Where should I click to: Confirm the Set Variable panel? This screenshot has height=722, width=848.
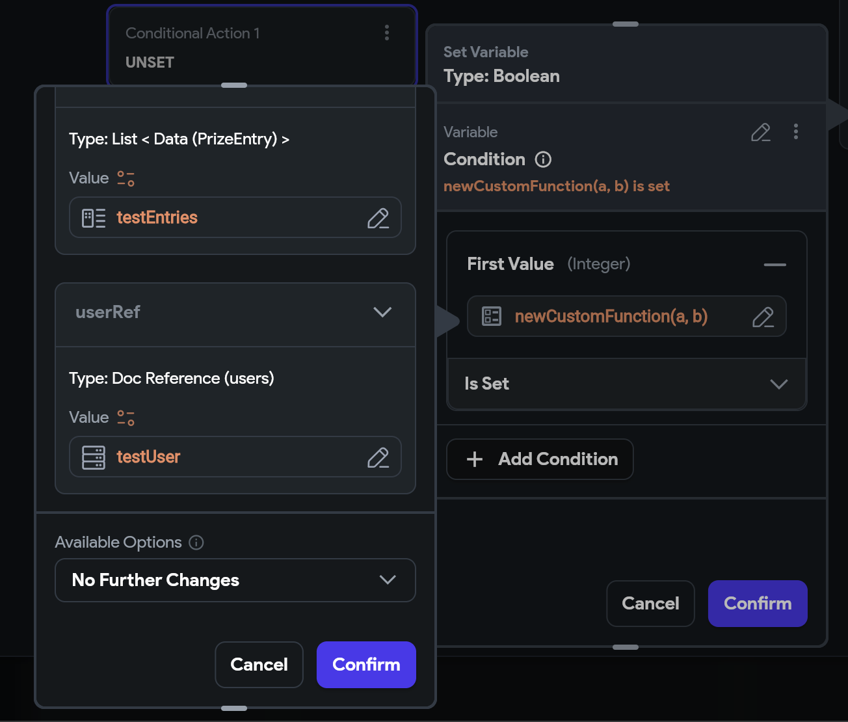tap(758, 604)
